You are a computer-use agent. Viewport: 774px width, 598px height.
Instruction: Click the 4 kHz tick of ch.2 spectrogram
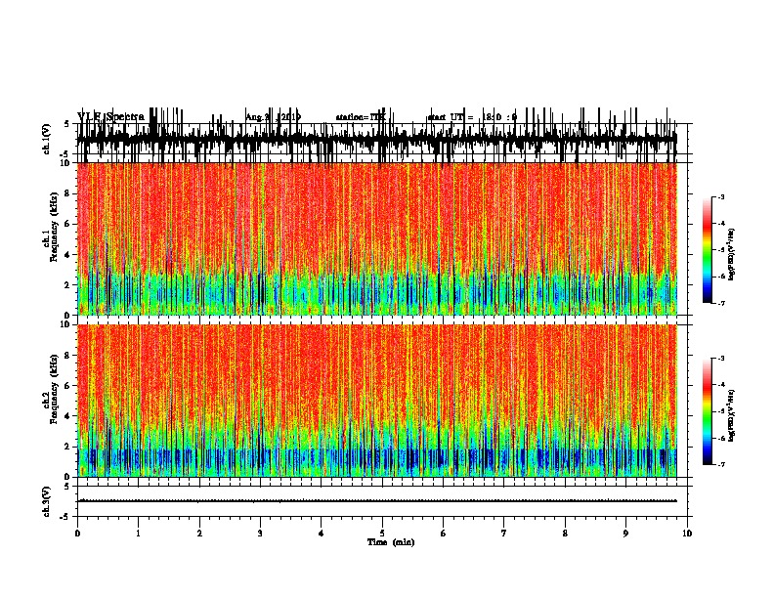(67, 416)
